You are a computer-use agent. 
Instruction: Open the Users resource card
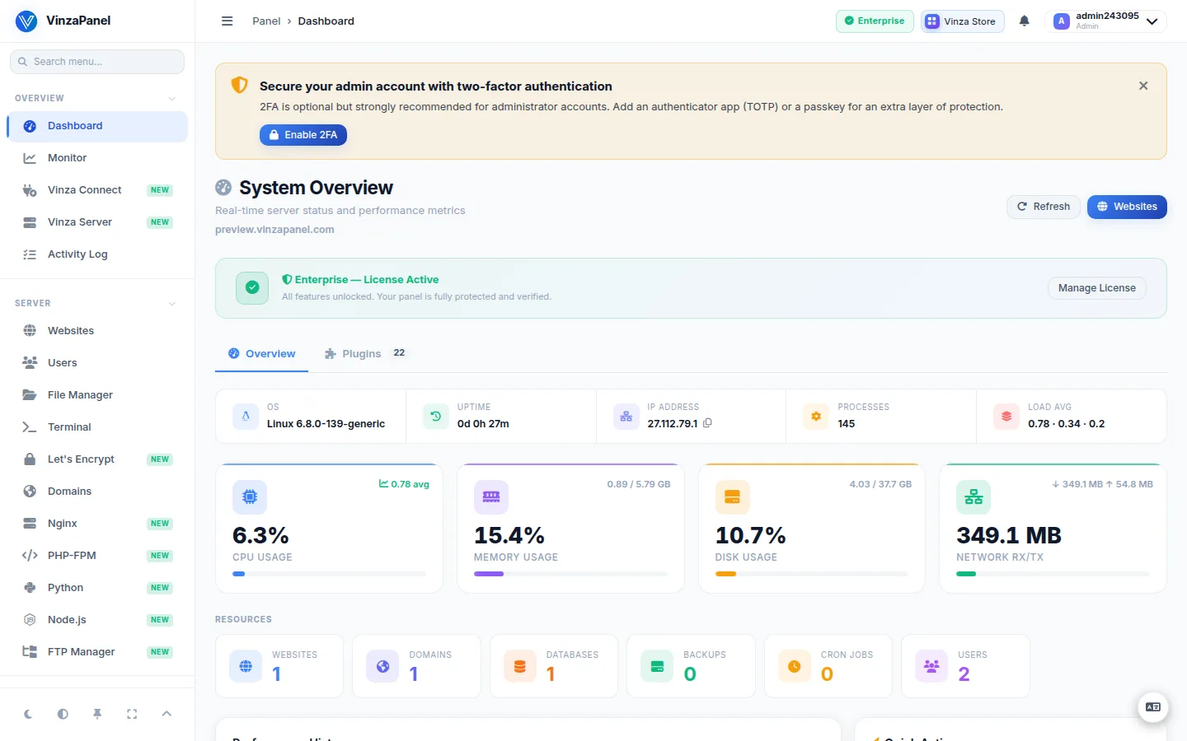point(965,666)
